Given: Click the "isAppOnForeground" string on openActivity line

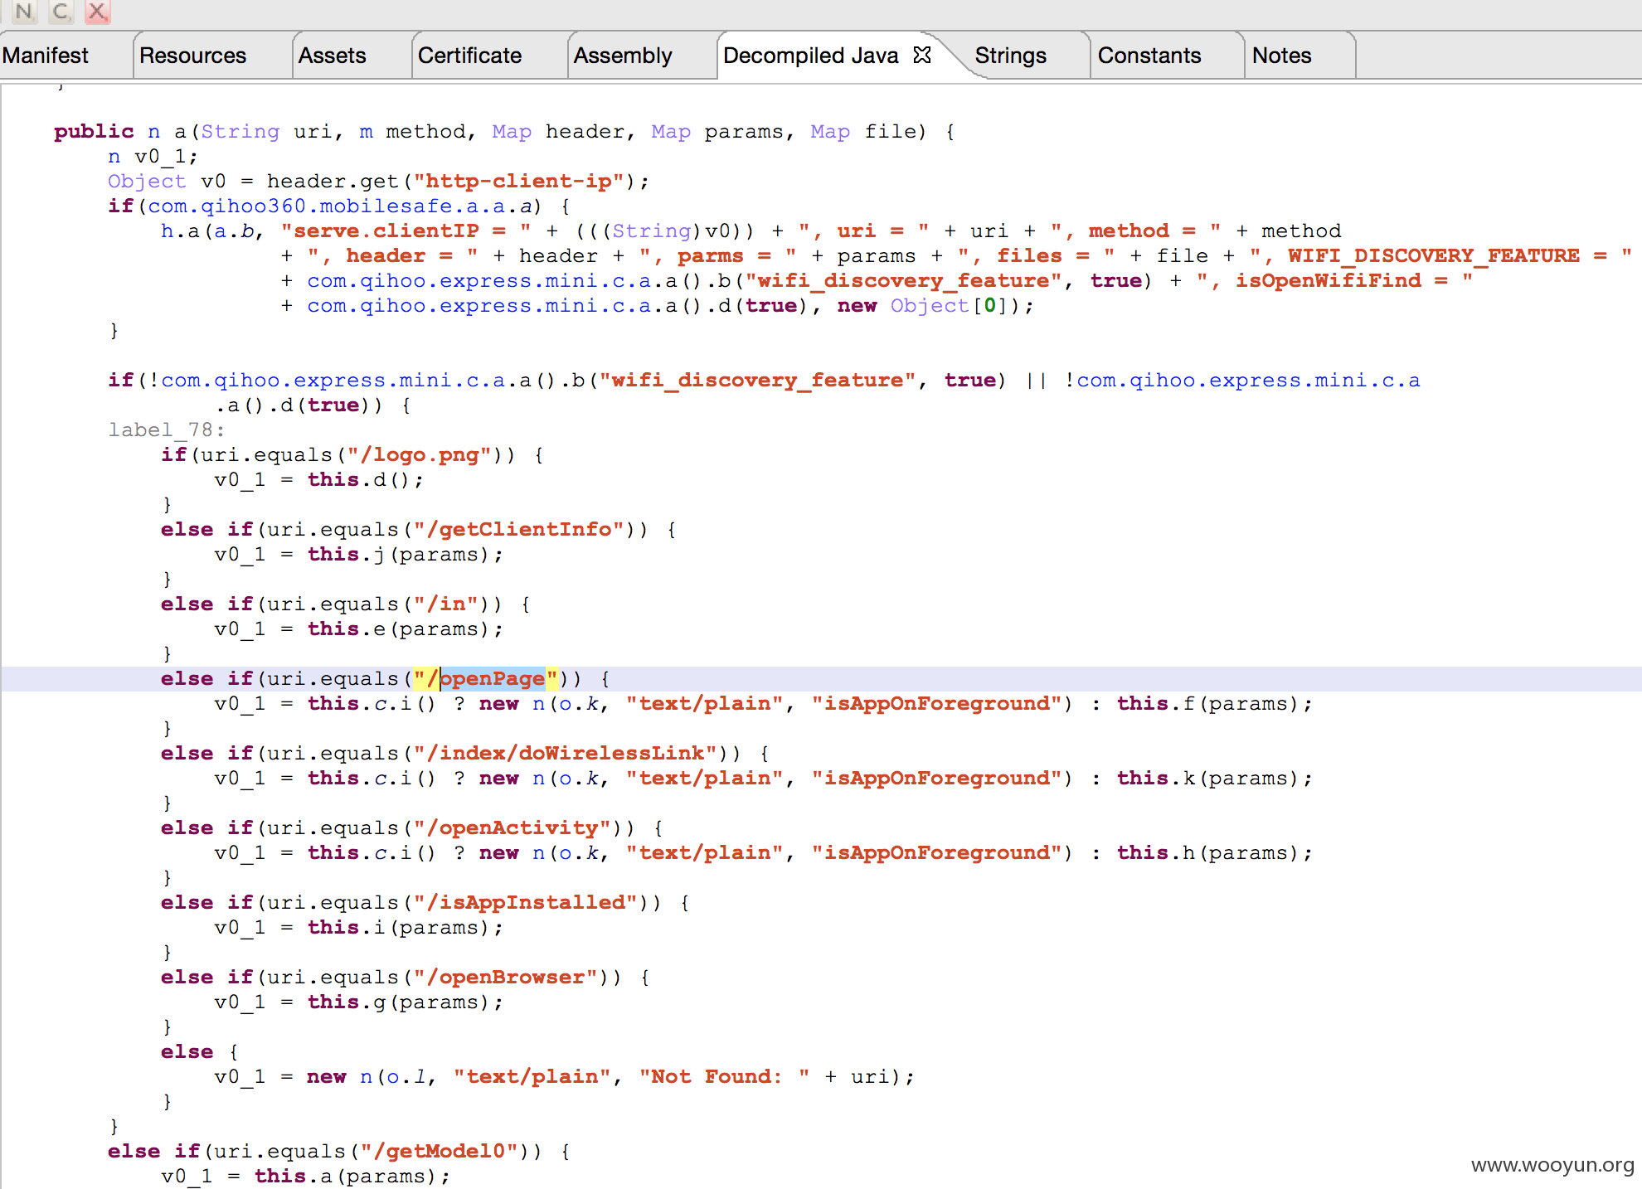Looking at the screenshot, I should click(x=937, y=853).
